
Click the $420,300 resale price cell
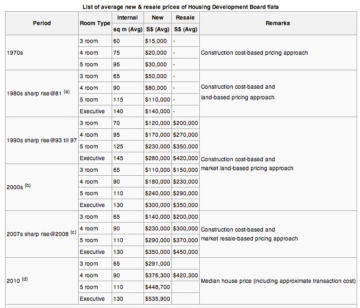[x=185, y=275]
